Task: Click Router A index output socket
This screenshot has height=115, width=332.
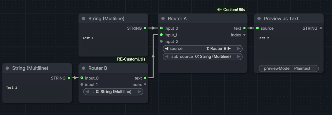Action: pyautogui.click(x=244, y=35)
